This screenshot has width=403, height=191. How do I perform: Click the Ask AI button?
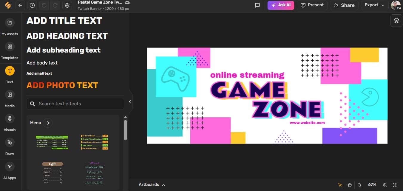[281, 5]
